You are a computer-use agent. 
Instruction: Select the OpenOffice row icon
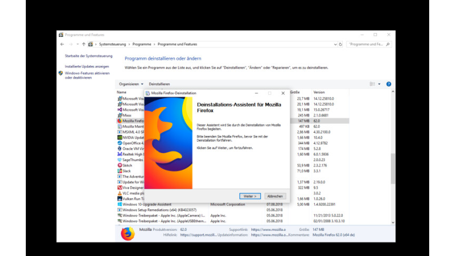tap(120, 143)
